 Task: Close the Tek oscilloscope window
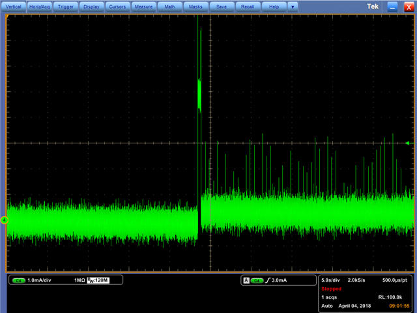coord(409,7)
